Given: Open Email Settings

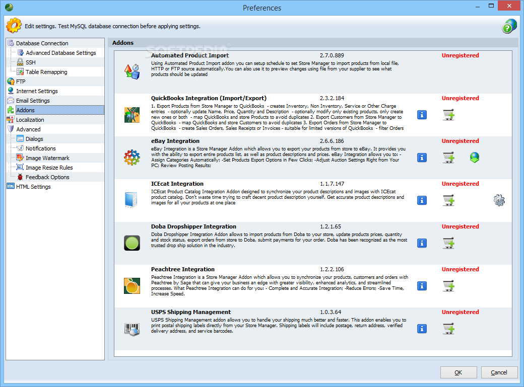Looking at the screenshot, I should click(33, 101).
